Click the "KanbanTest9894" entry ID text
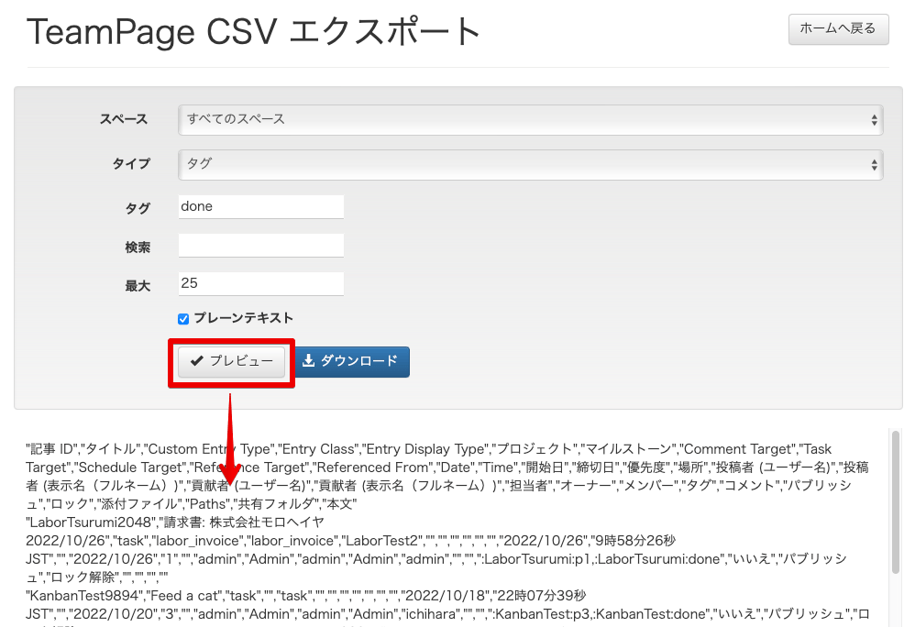This screenshot has width=915, height=627. pos(86,596)
